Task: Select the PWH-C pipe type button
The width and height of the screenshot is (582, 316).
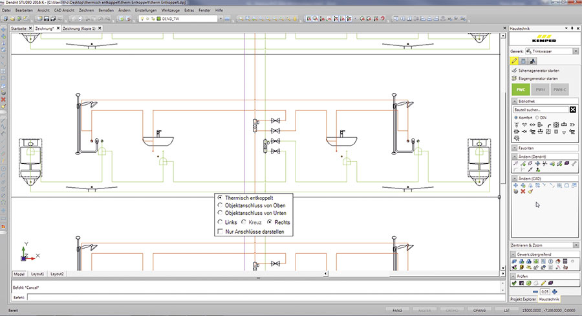Action: (x=560, y=89)
